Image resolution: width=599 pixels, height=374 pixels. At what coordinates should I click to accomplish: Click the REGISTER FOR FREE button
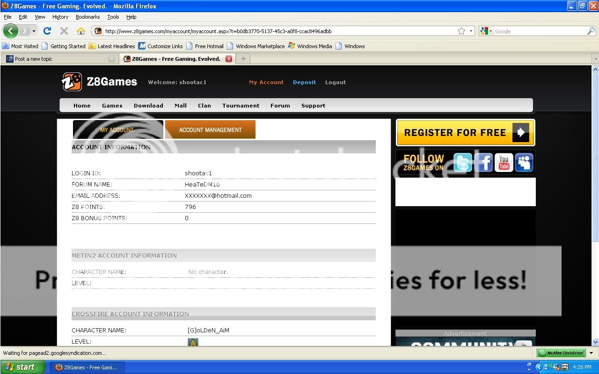tap(465, 133)
